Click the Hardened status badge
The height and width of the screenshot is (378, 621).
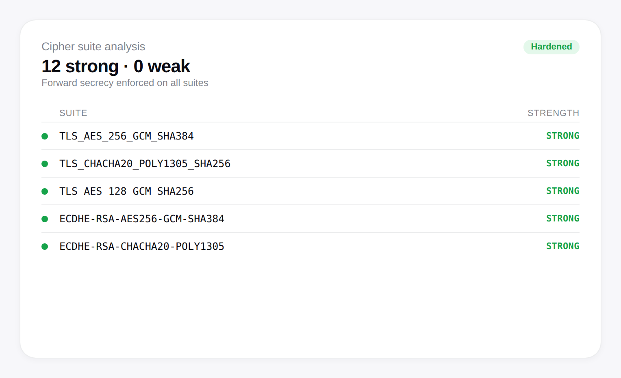pyautogui.click(x=551, y=47)
